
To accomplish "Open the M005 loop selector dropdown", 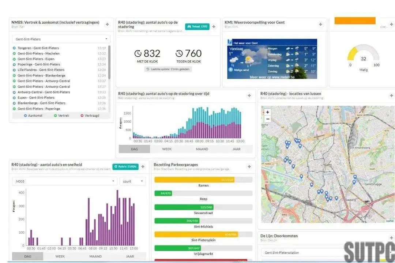I will tap(64, 181).
